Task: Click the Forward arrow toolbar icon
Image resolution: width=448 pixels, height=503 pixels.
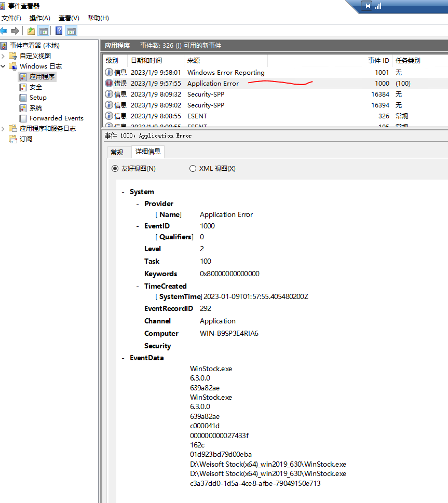Action: coord(15,31)
